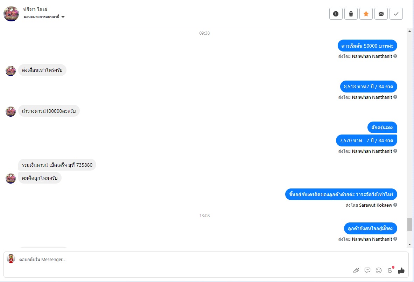The image size is (414, 282).
Task: Click the chat scrollbar thumb
Action: 409,225
